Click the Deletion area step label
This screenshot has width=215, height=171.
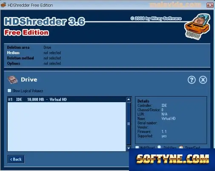tap(18, 47)
